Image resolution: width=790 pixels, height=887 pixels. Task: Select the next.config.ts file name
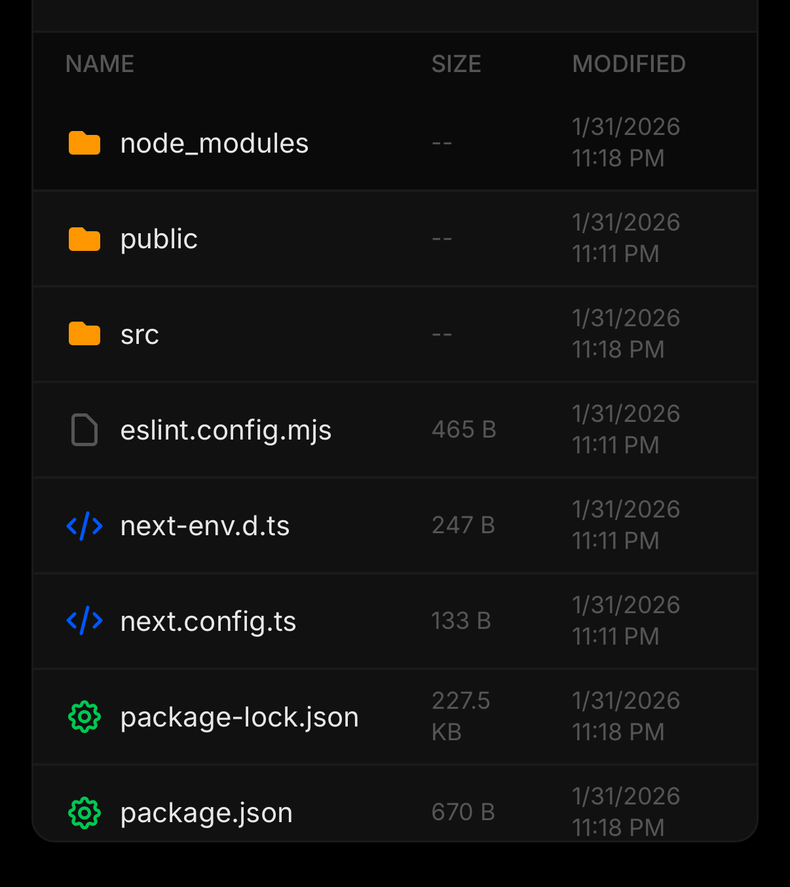(208, 622)
